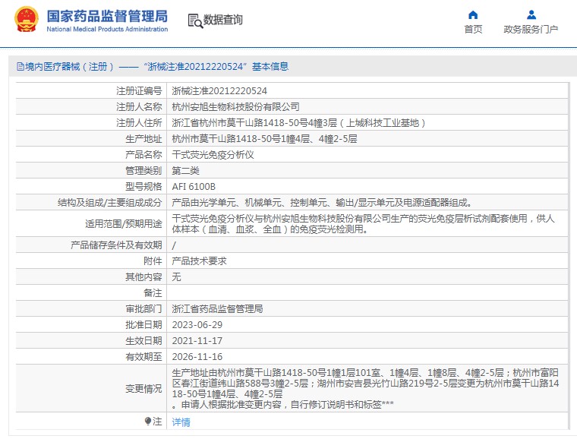Click the 产品名称 label
The image size is (577, 439).
(x=143, y=154)
